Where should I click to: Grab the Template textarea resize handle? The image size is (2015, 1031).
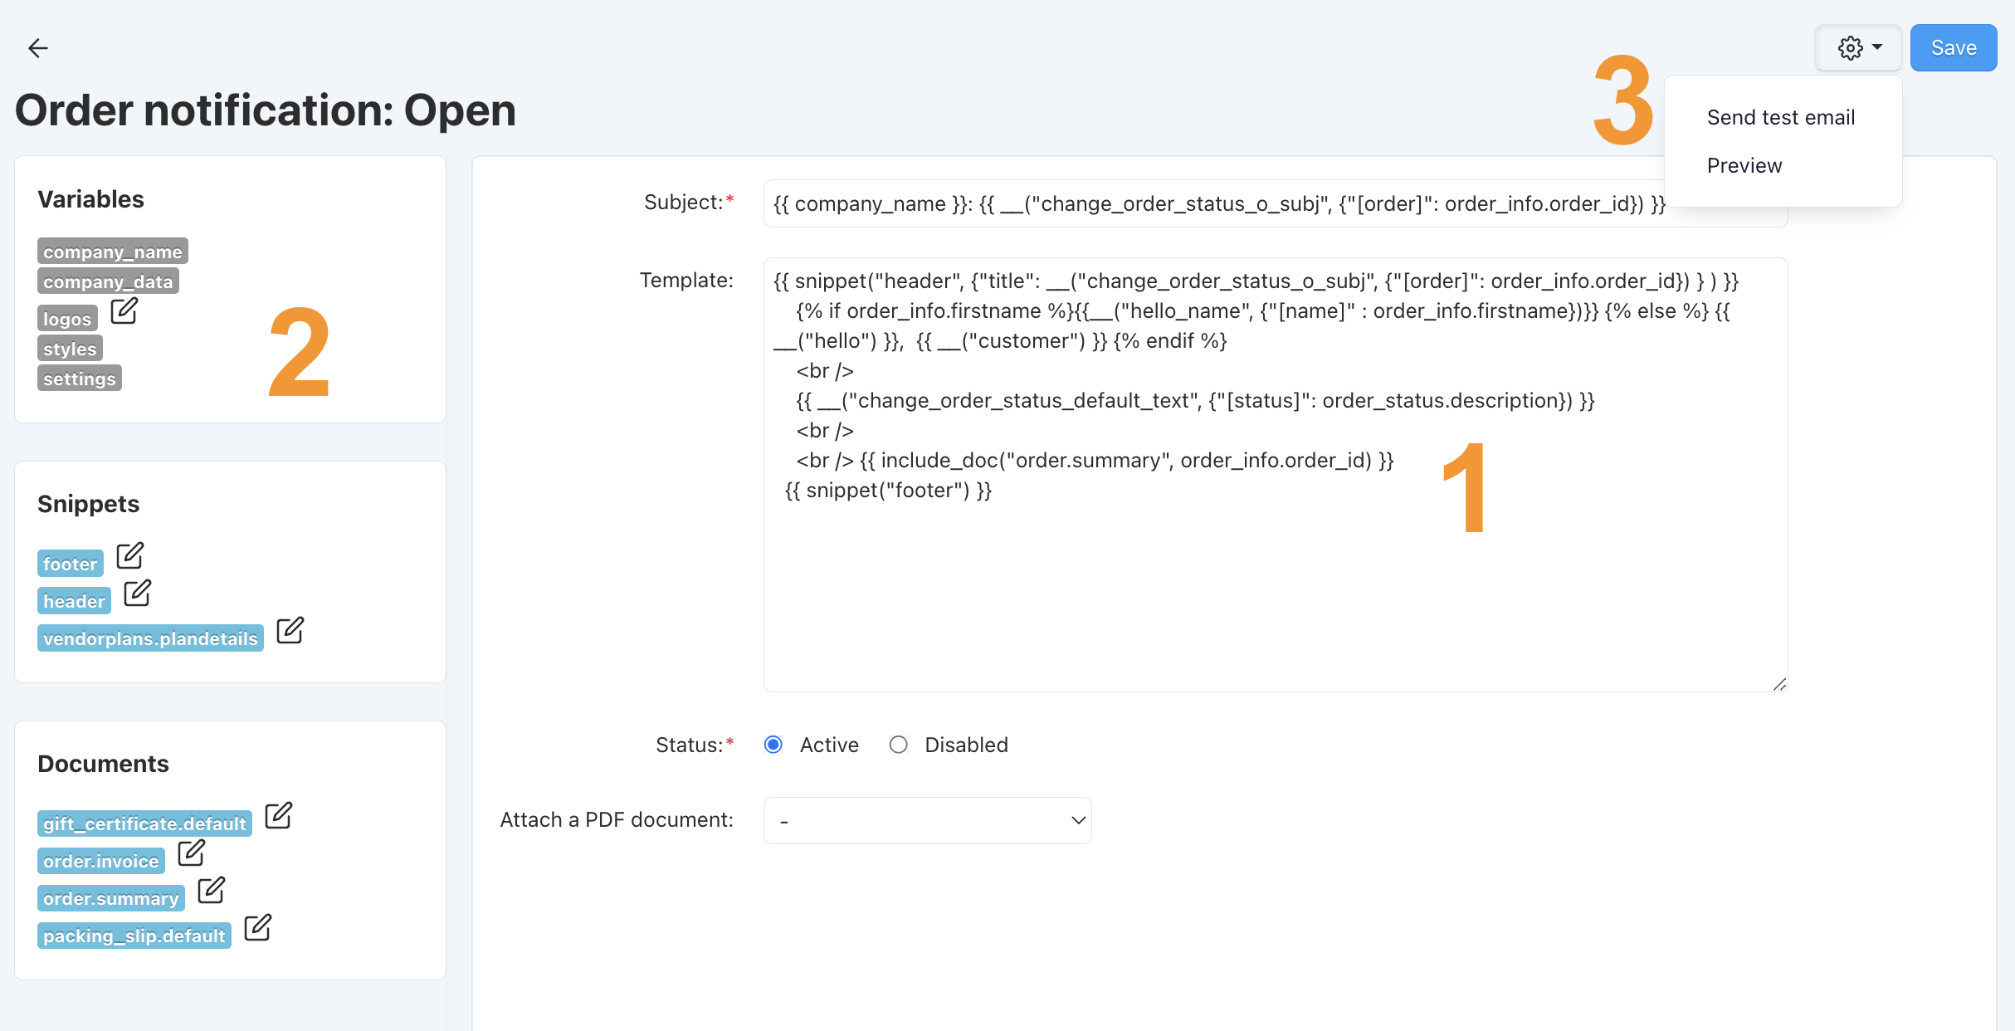[x=1779, y=684]
